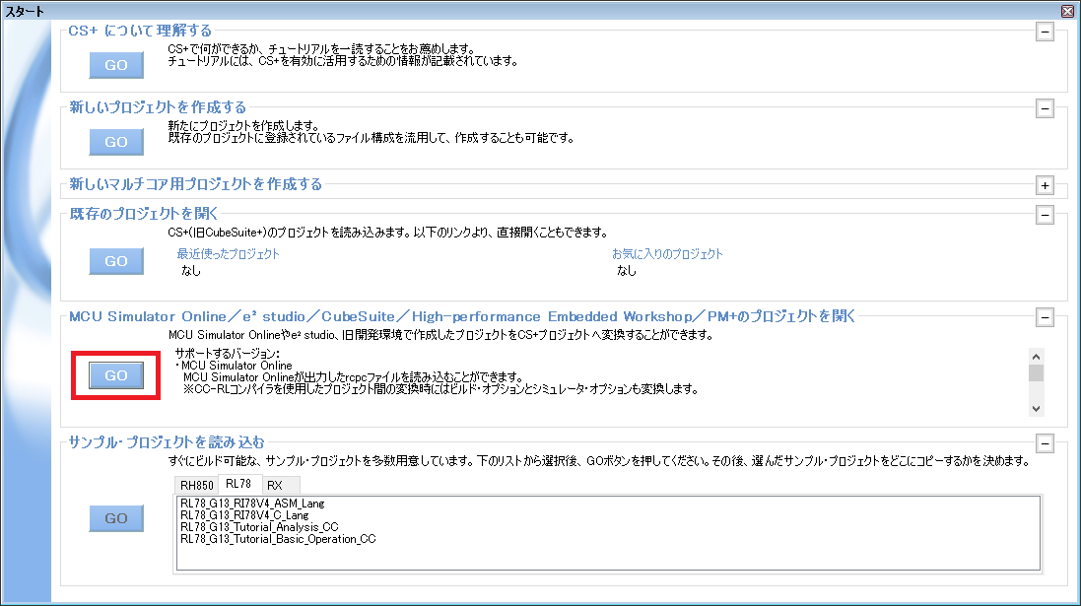This screenshot has width=1081, height=606.
Task: Click GO to load sample project
Action: 116,518
